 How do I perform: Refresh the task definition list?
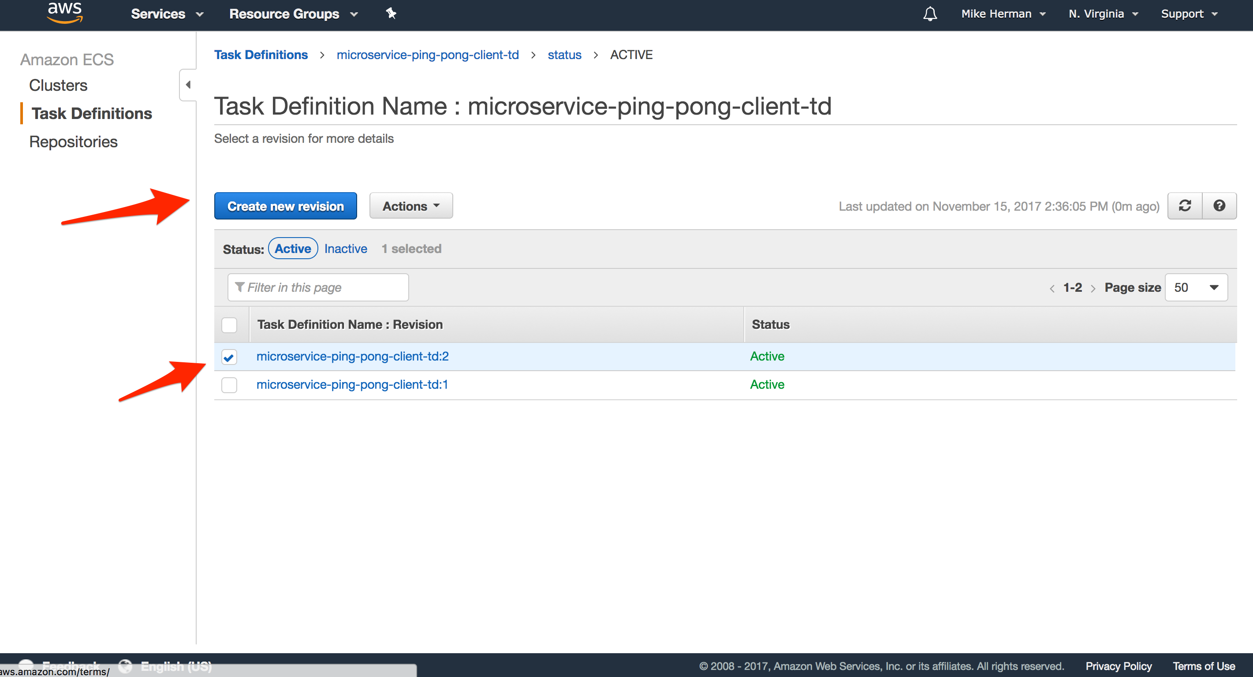[x=1185, y=206]
